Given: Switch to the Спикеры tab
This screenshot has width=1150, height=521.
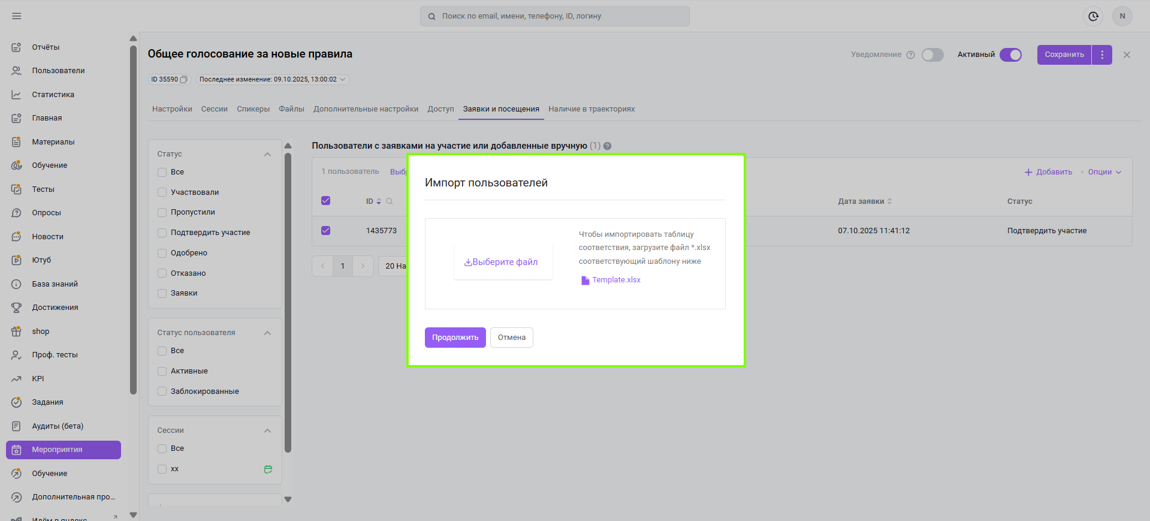Looking at the screenshot, I should [253, 109].
